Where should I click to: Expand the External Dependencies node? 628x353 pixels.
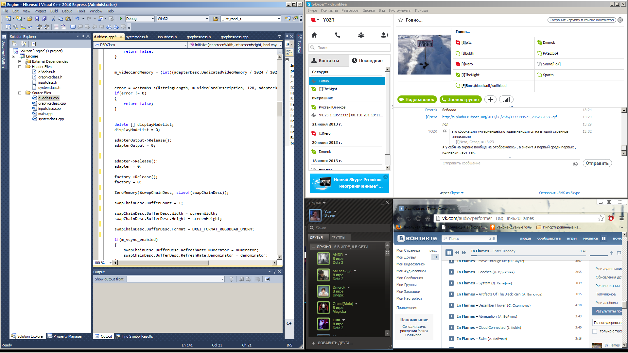pyautogui.click(x=20, y=61)
